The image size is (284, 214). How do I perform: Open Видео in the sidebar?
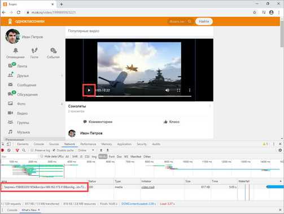click(23, 113)
